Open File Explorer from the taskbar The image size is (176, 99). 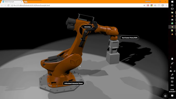coord(172,12)
